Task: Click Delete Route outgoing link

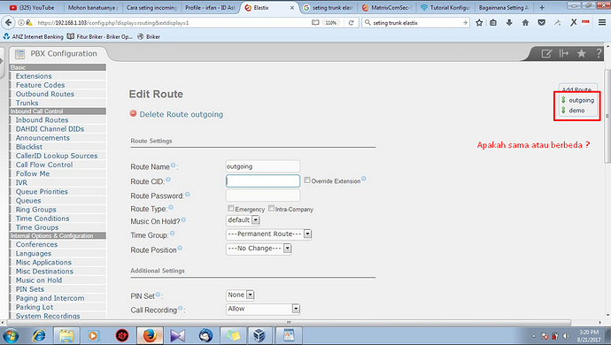Action: pos(182,114)
